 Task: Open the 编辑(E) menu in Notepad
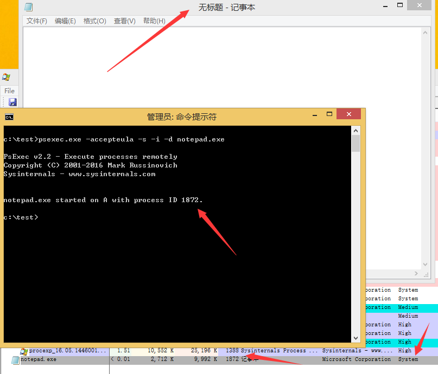[x=65, y=21]
